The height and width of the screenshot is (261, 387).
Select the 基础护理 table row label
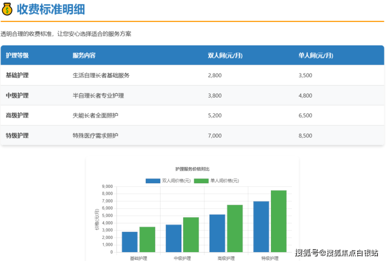coord(17,75)
